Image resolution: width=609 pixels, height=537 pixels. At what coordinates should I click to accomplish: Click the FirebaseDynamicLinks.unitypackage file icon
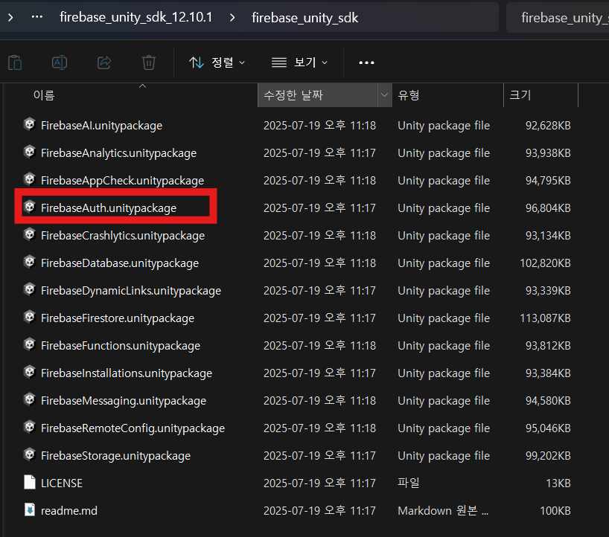pos(30,290)
